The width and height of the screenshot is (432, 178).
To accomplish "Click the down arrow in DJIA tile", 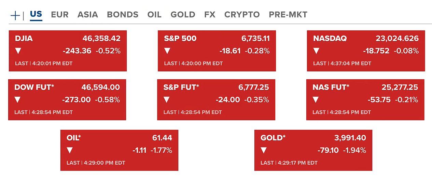I will click(18, 51).
